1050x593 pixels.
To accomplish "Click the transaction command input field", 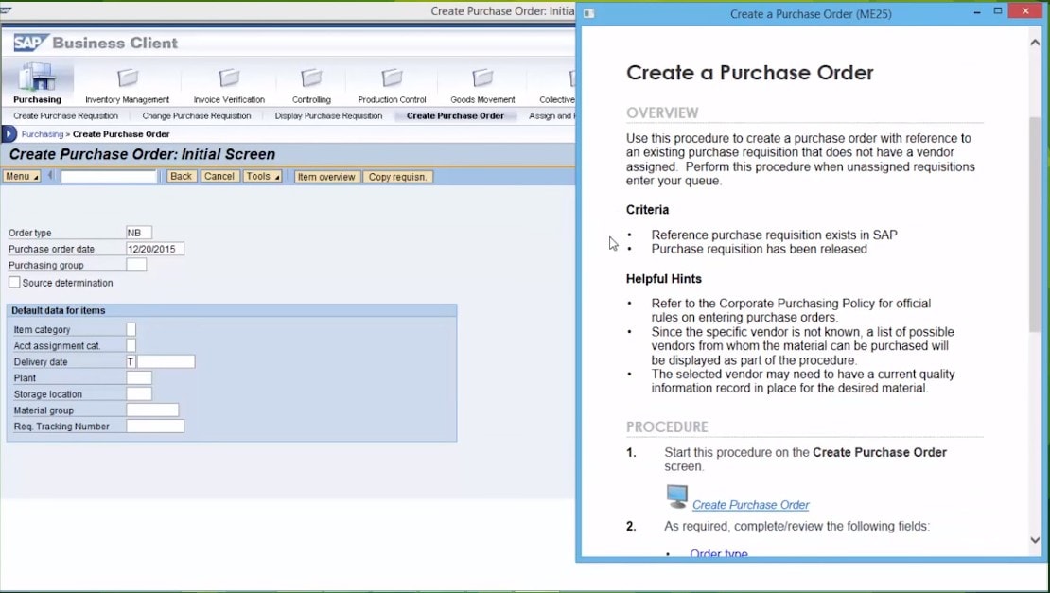I will pyautogui.click(x=108, y=176).
